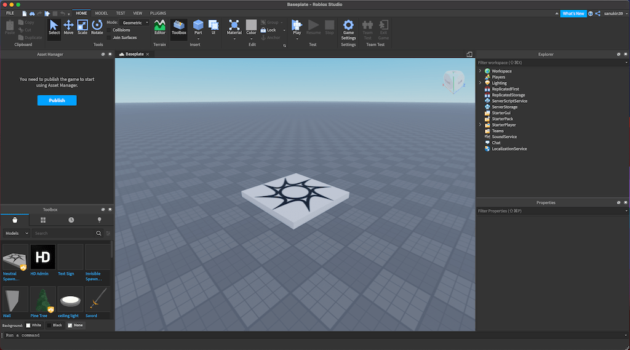Image resolution: width=630 pixels, height=350 pixels.
Task: Focus the Filter workspace field
Action: [551, 63]
